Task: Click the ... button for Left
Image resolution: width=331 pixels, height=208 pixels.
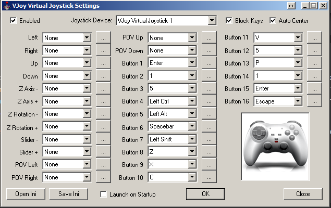Action: pyautogui.click(x=103, y=37)
